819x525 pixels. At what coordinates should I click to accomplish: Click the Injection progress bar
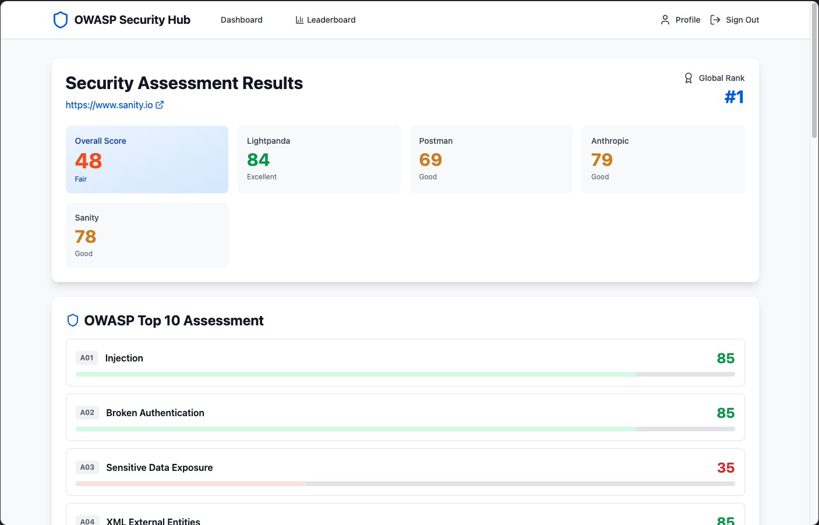coord(405,374)
